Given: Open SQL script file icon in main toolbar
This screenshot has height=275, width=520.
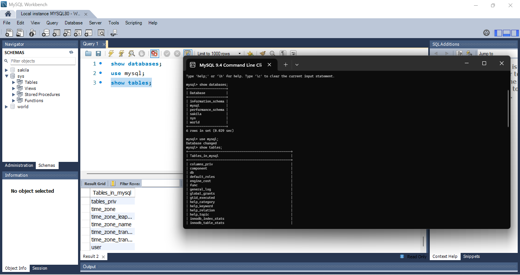Looking at the screenshot, I should tap(20, 33).
